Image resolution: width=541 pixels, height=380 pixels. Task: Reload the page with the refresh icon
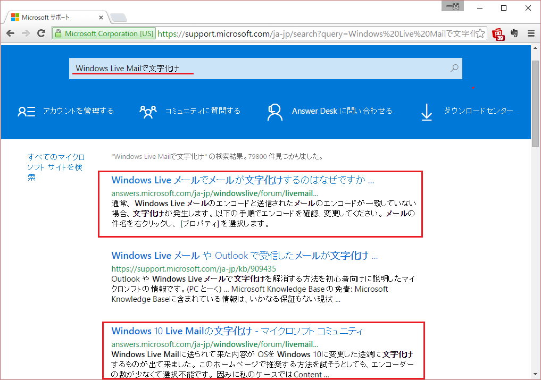pos(41,33)
